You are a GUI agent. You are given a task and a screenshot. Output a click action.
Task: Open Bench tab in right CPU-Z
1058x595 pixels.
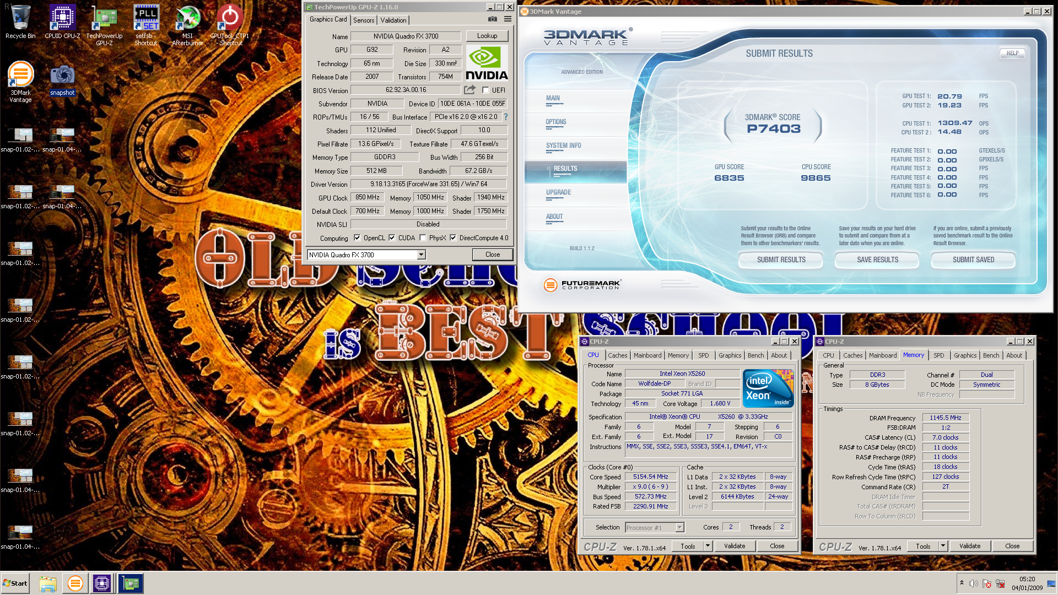point(991,355)
